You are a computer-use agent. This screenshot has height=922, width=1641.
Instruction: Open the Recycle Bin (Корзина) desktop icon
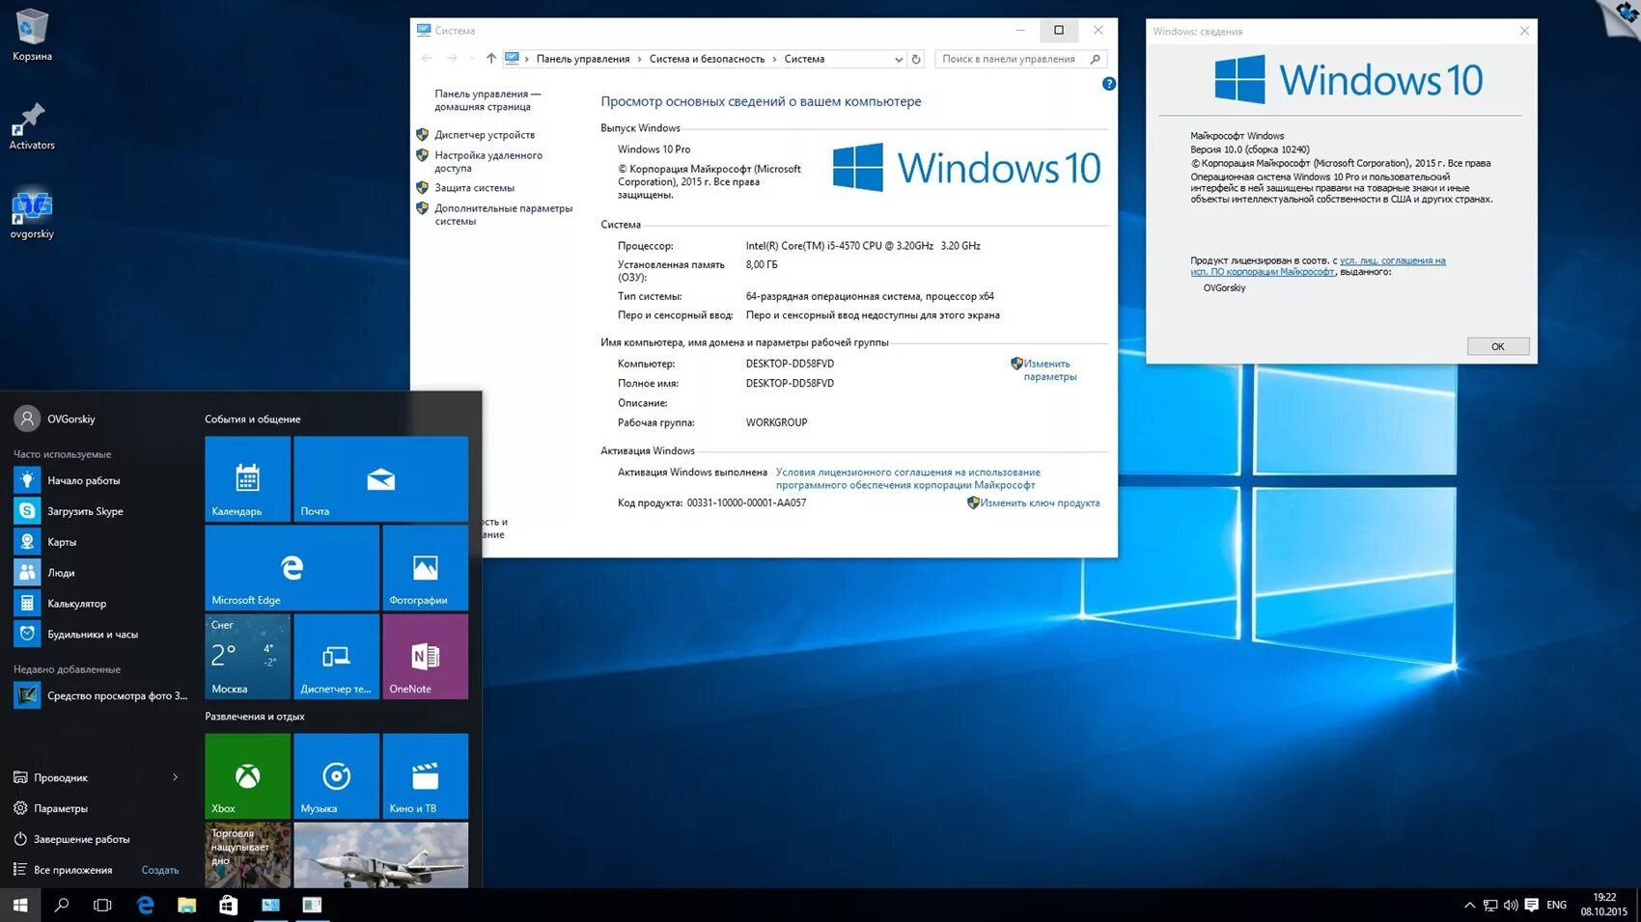(x=32, y=35)
